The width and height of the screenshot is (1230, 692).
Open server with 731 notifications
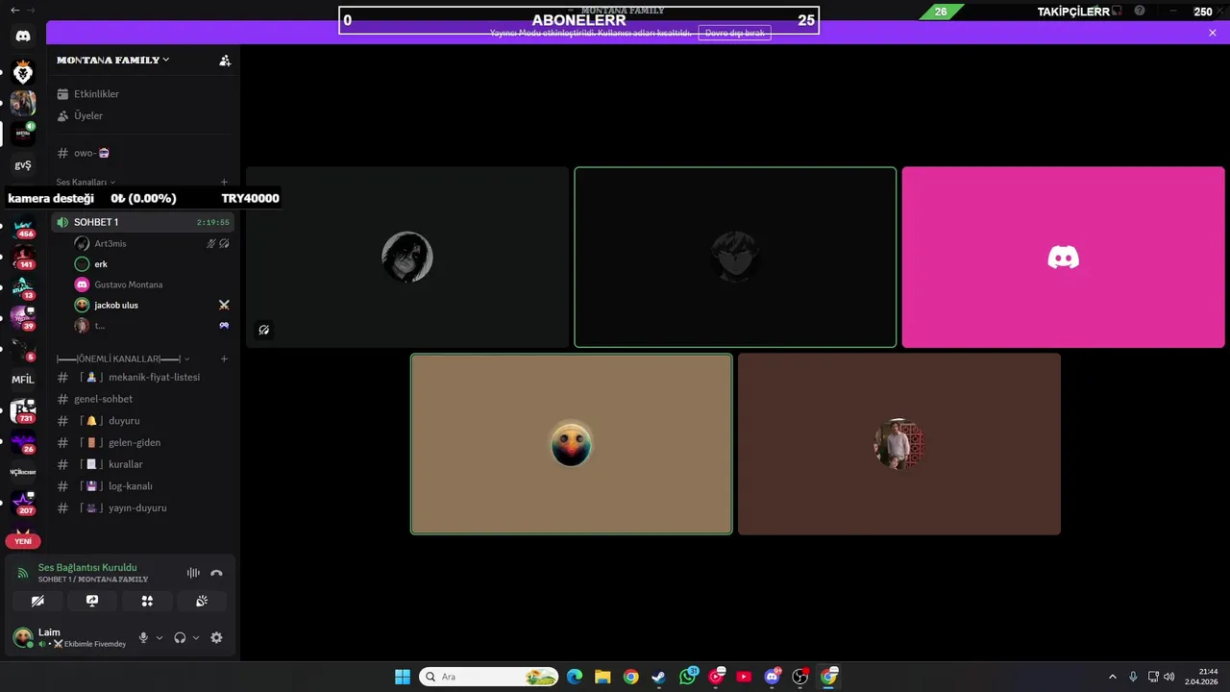pyautogui.click(x=23, y=411)
